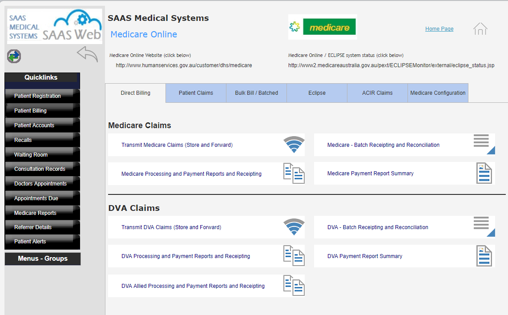
Task: Click the SAAS Web logo
Action: tap(55, 26)
